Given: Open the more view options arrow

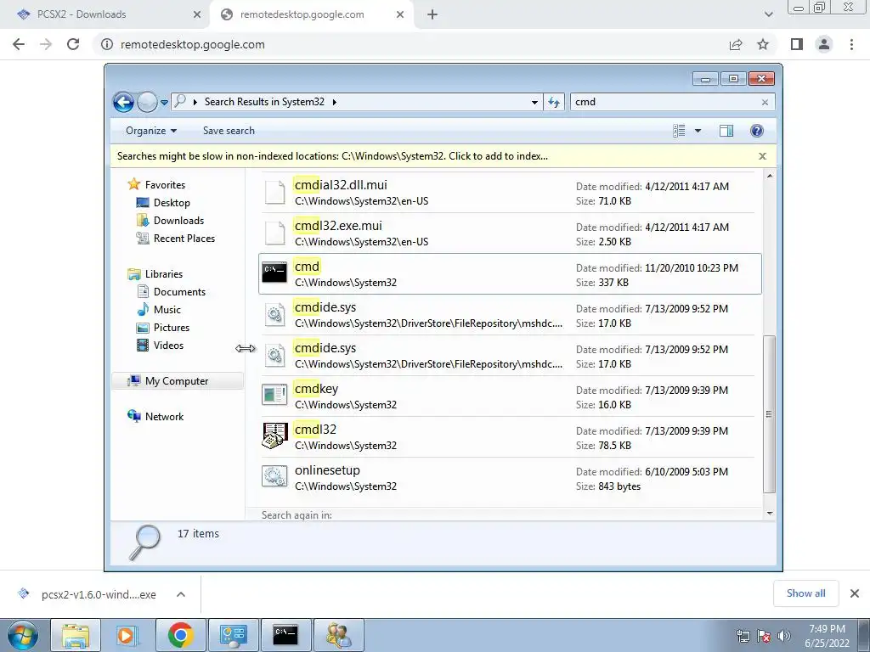Looking at the screenshot, I should pyautogui.click(x=698, y=131).
